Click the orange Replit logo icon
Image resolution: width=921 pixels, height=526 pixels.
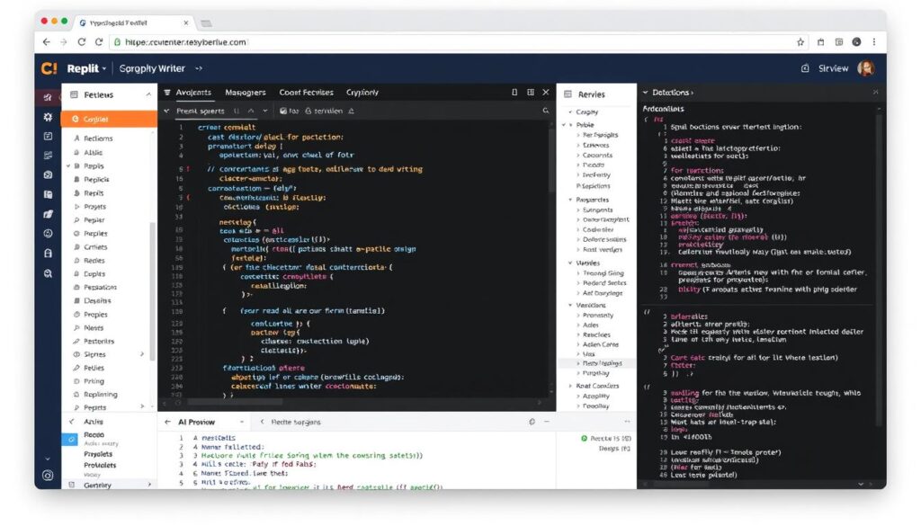49,68
